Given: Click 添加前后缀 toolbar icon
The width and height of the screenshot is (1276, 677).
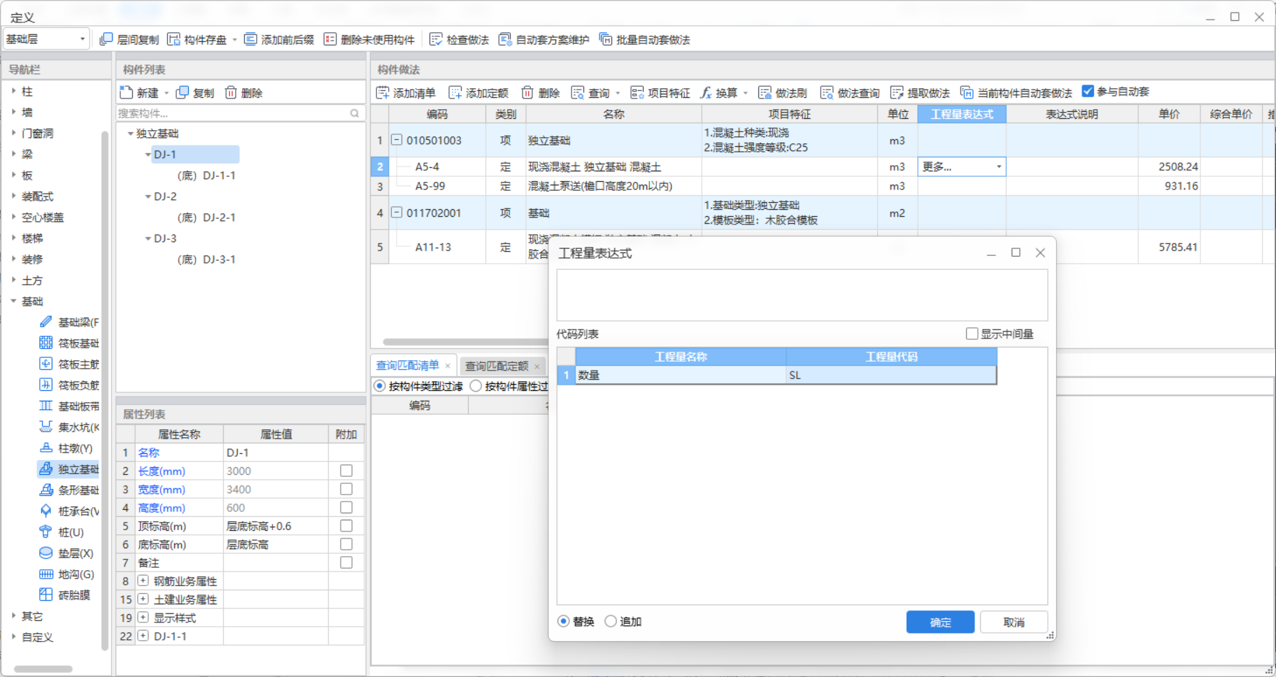Looking at the screenshot, I should pos(250,39).
